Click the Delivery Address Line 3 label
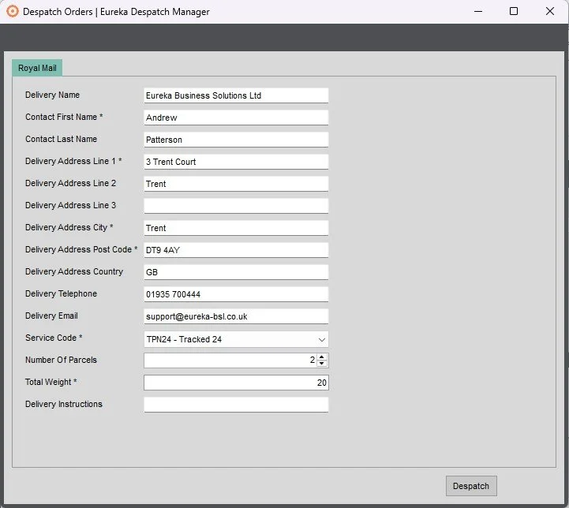Image resolution: width=569 pixels, height=508 pixels. point(70,205)
